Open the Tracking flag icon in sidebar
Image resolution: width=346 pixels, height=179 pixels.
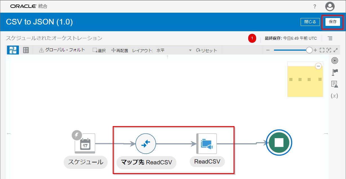click(x=335, y=72)
